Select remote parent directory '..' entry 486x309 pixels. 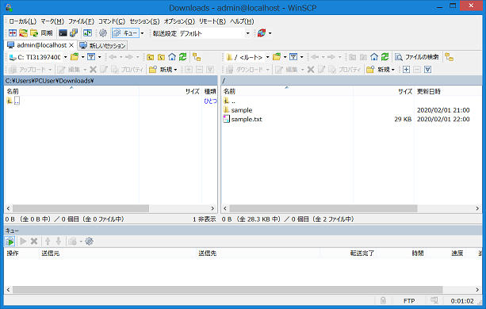[x=233, y=101]
